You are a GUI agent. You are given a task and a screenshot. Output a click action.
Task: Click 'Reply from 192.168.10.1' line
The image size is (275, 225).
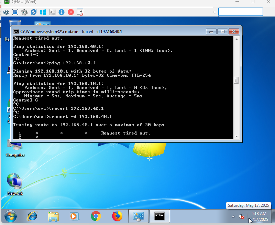pos(82,75)
